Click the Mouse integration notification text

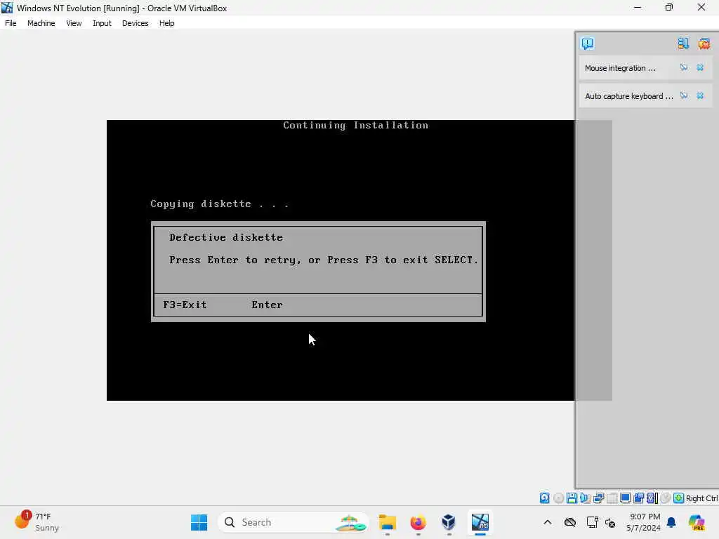(x=620, y=68)
